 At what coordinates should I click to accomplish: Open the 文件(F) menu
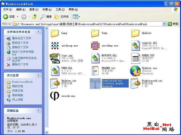(7, 10)
